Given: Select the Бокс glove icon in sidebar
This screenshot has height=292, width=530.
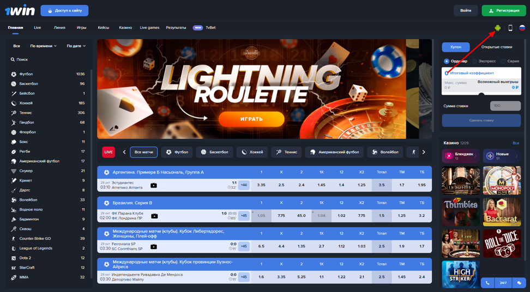Looking at the screenshot, I should click(x=14, y=142).
